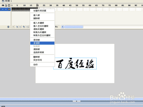Enable onion skin outlines button
The height and width of the screenshot is (107, 143).
click(20, 27)
